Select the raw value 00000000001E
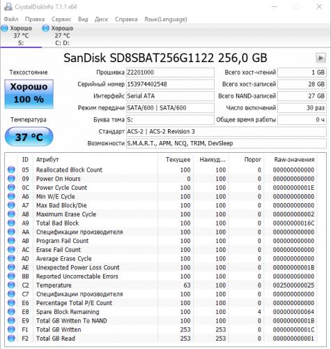This screenshot has width=331, height=349. [293, 187]
